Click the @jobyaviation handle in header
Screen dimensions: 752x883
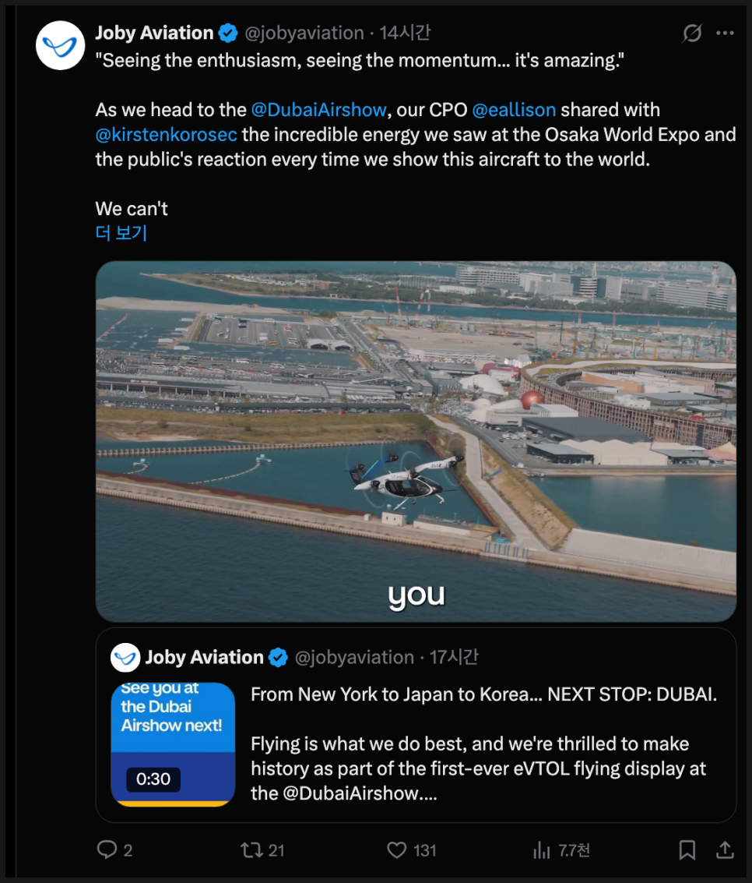(x=304, y=34)
